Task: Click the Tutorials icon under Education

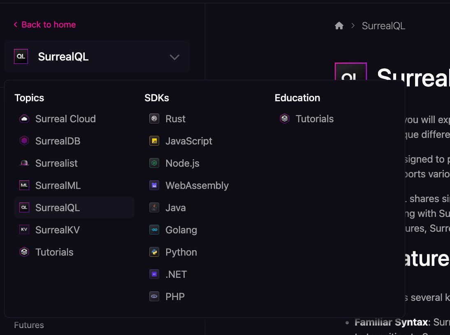Action: [x=284, y=119]
